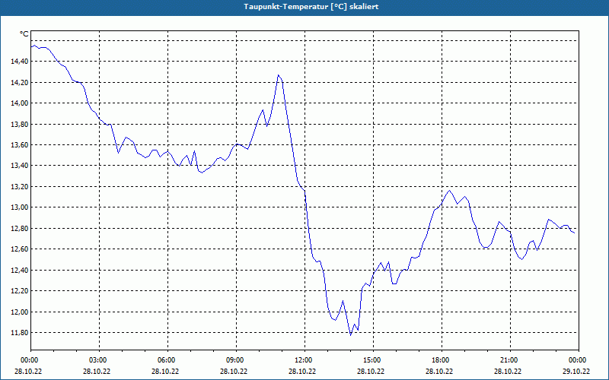Select the 14,00 y-axis value
Screen dimensions: 609x380
coord(19,103)
